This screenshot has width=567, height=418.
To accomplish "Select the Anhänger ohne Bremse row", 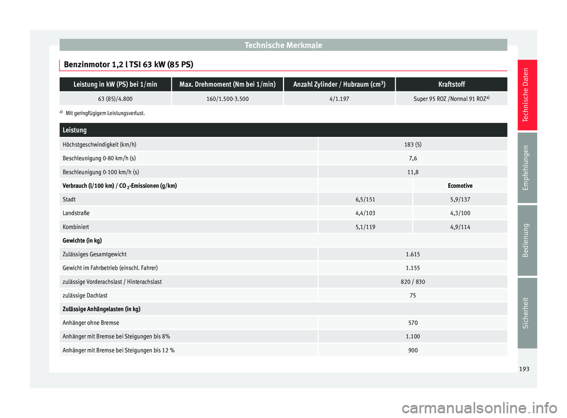I will (283, 323).
